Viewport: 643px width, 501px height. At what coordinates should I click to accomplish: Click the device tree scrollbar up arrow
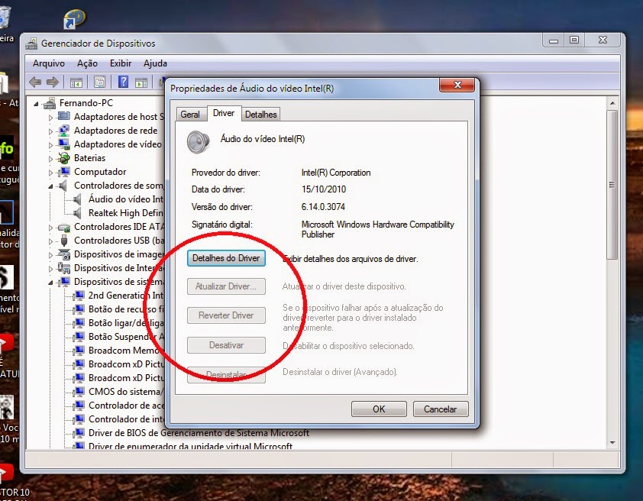[612, 103]
